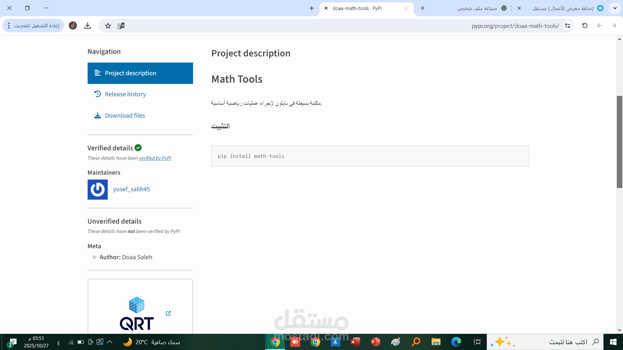The width and height of the screenshot is (623, 350).
Task: Click the active Chrome taskbar icon
Action: pos(275,342)
